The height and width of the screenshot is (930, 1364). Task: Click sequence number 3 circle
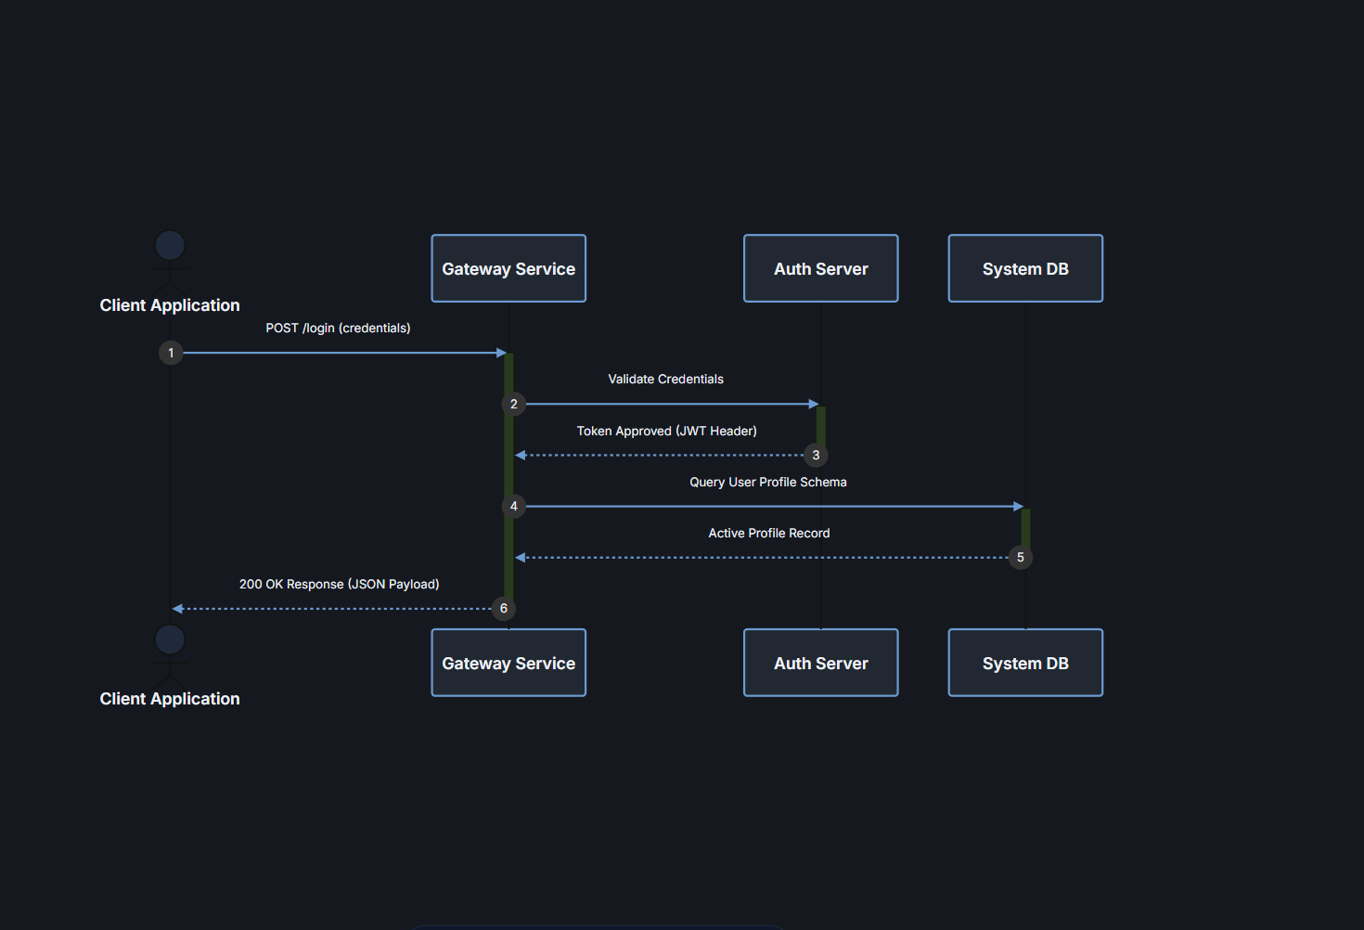tap(816, 455)
